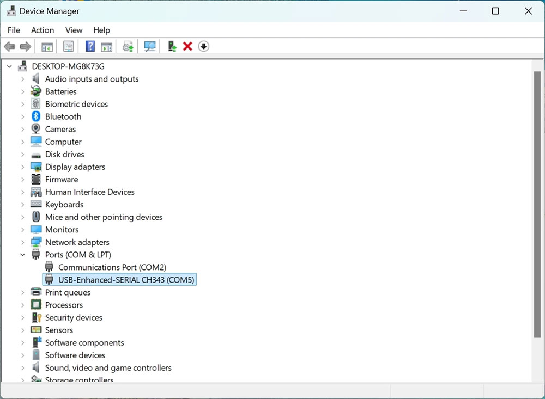This screenshot has width=545, height=399.
Task: Click the Bluetooth category icon
Action: 36,116
